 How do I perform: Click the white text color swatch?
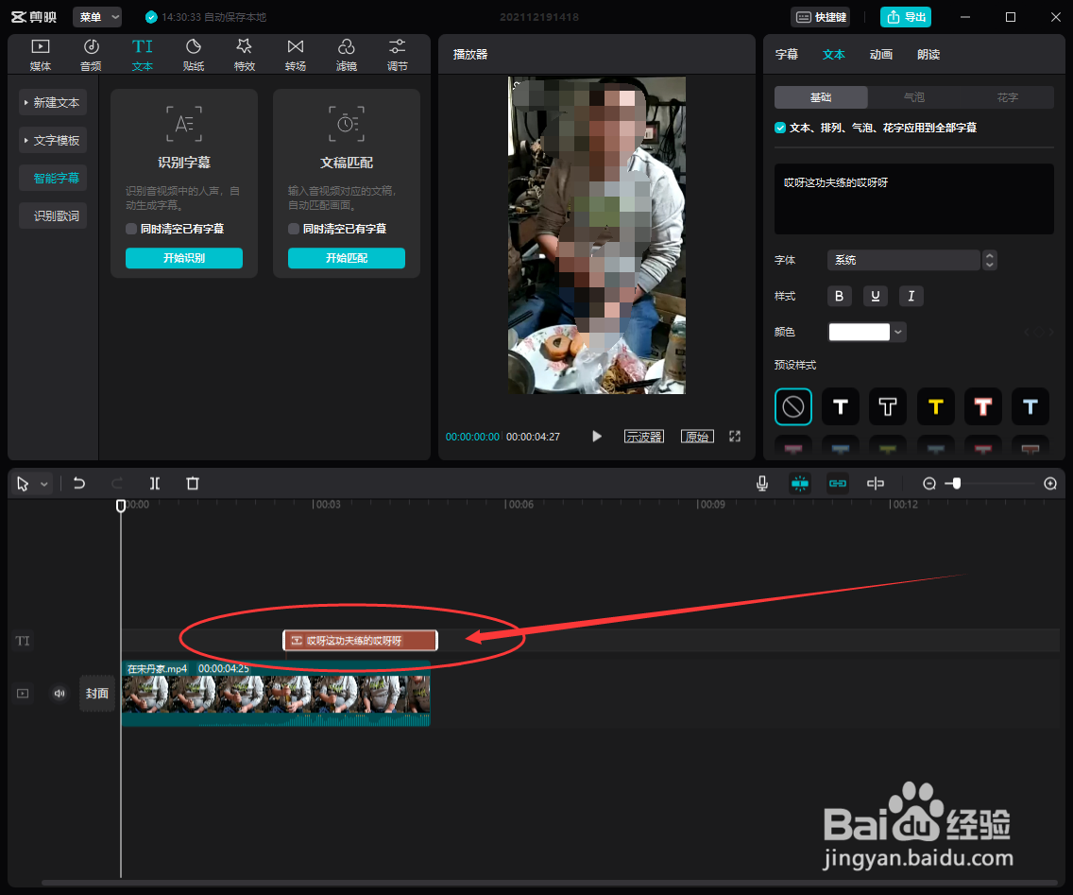[x=859, y=332]
